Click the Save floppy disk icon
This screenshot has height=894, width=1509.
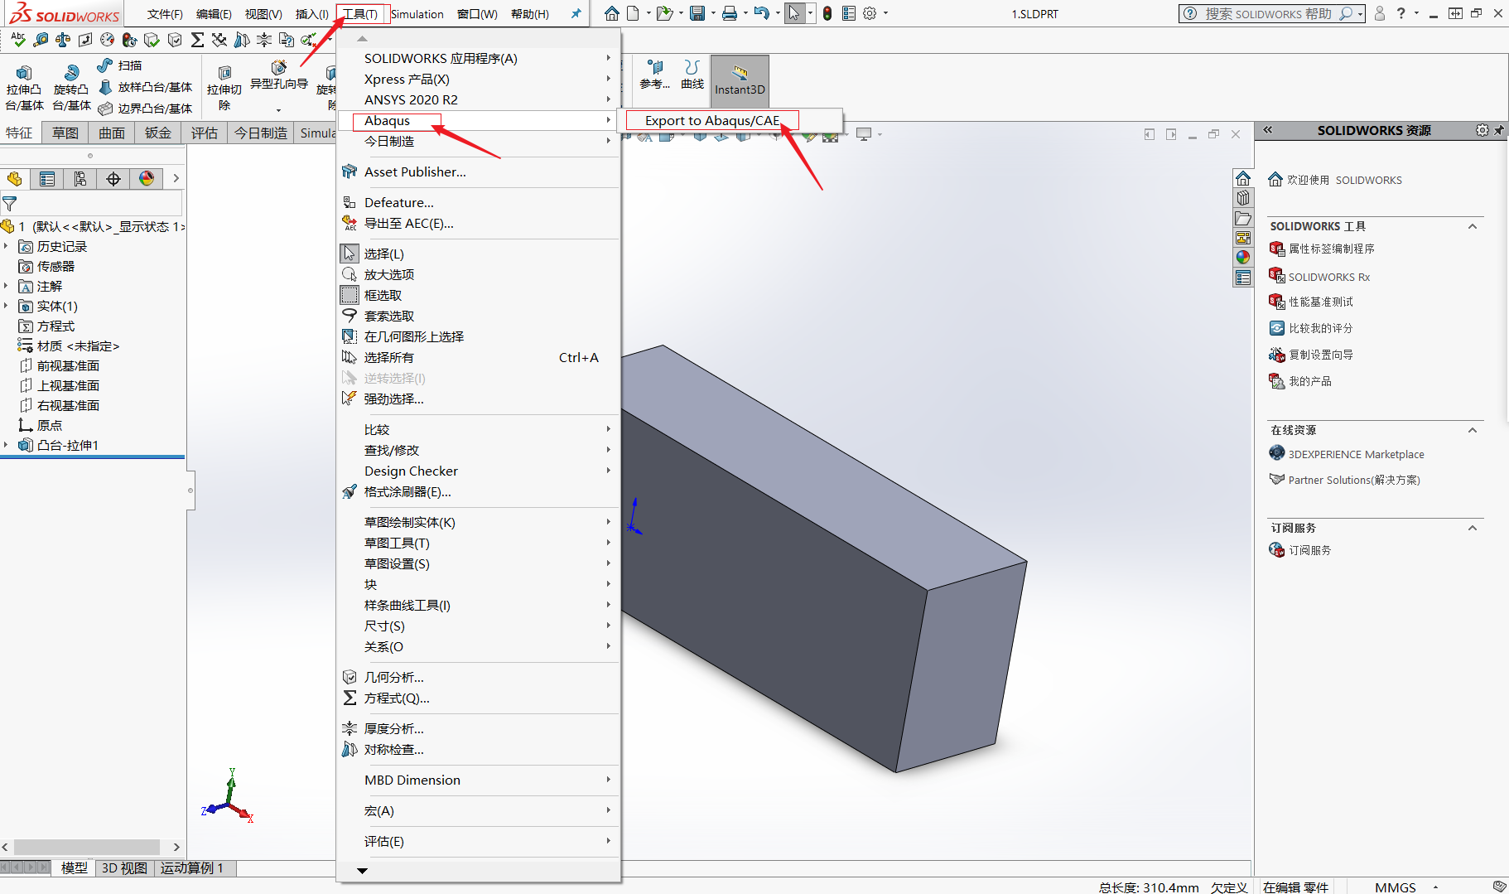[x=697, y=13]
